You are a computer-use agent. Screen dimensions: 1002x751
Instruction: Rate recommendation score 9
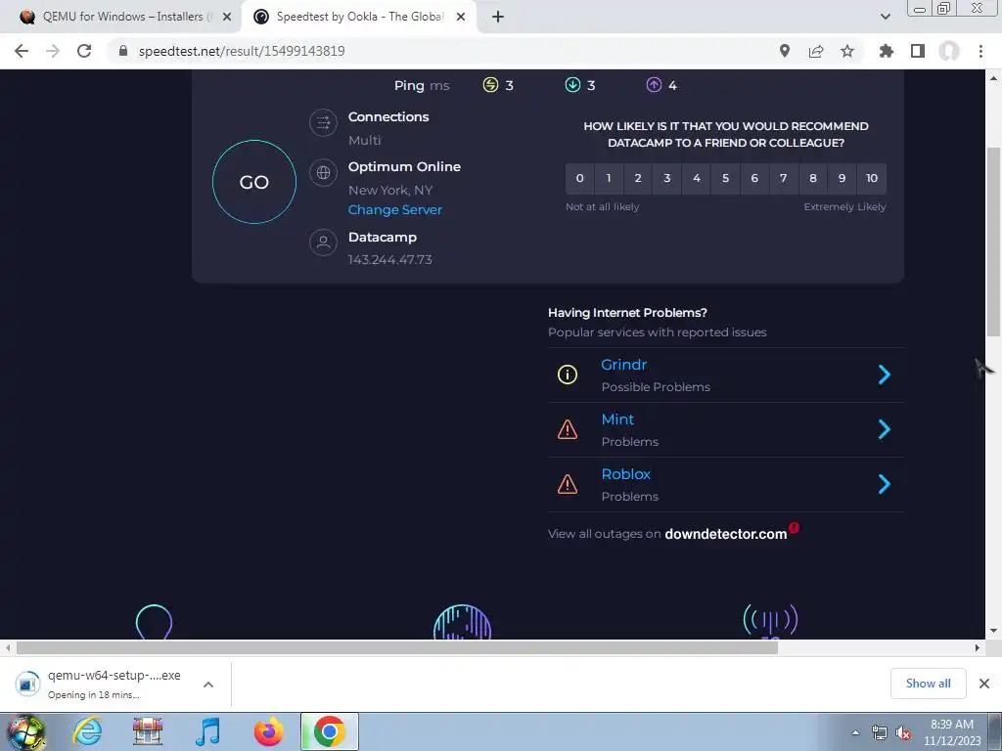(842, 178)
